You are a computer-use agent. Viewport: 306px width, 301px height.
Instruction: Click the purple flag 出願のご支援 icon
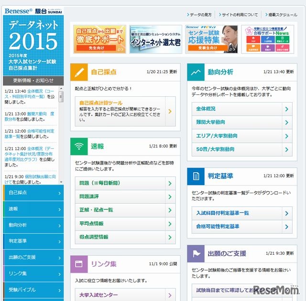[x=196, y=254]
